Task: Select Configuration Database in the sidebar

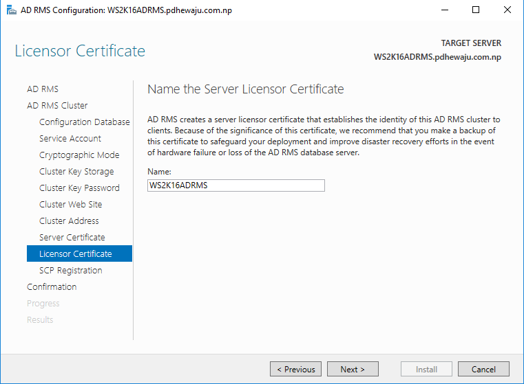Action: (84, 122)
